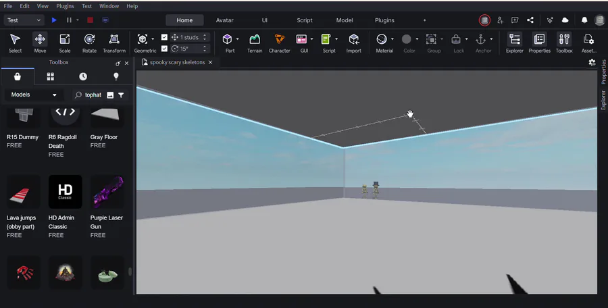Open the Edit menu
The height and width of the screenshot is (308, 608).
coord(24,6)
